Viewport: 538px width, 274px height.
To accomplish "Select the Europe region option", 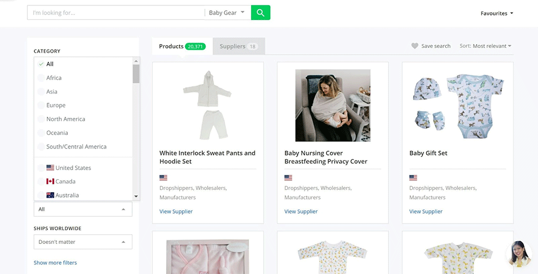I will pyautogui.click(x=55, y=106).
